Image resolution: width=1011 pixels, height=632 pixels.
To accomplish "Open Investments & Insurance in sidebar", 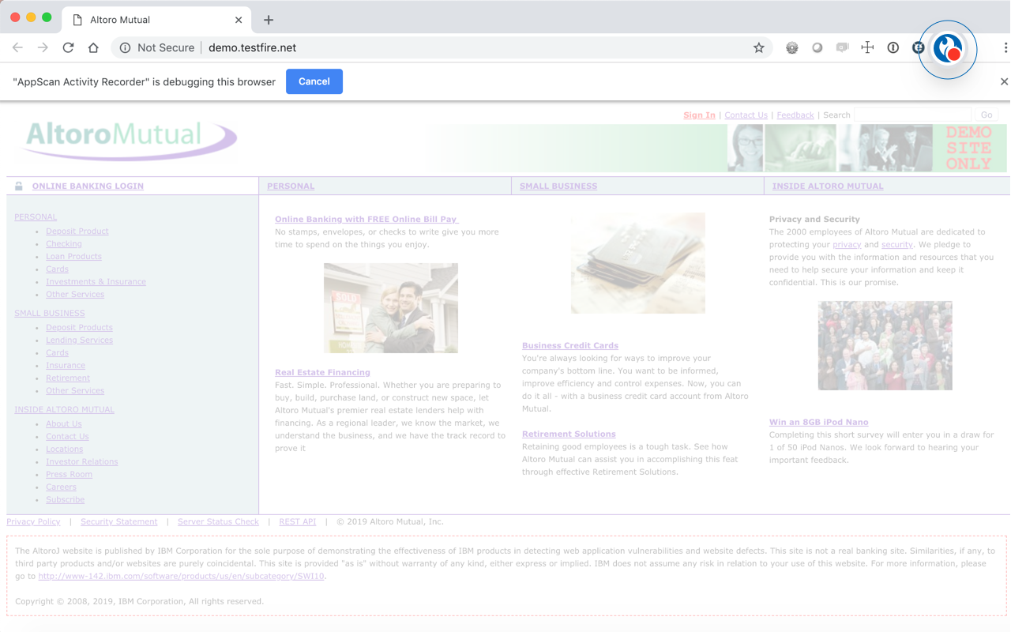I will pyautogui.click(x=96, y=282).
